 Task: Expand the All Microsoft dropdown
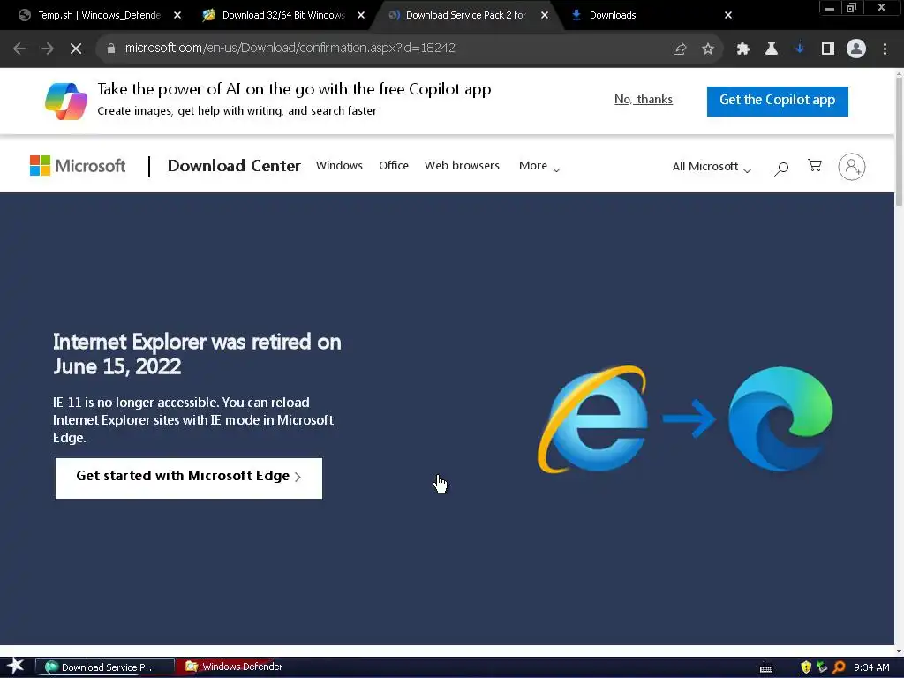pyautogui.click(x=712, y=167)
